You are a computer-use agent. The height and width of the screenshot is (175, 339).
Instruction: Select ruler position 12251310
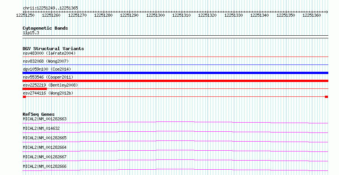(181, 15)
